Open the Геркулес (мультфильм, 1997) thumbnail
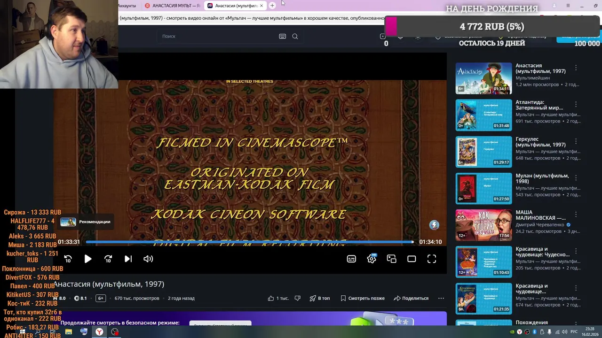Viewport: 602px width, 338px height. coord(483,152)
